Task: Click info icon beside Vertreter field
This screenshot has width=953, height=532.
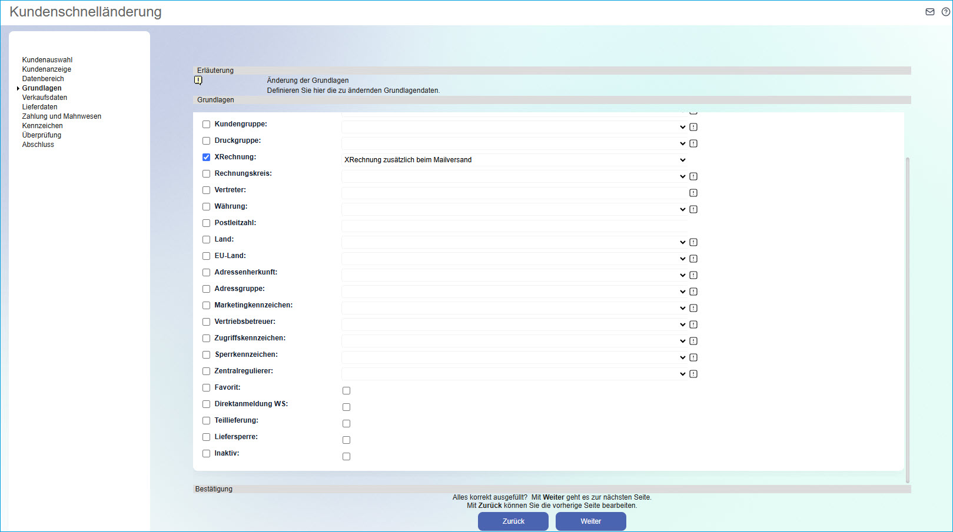Action: click(693, 193)
